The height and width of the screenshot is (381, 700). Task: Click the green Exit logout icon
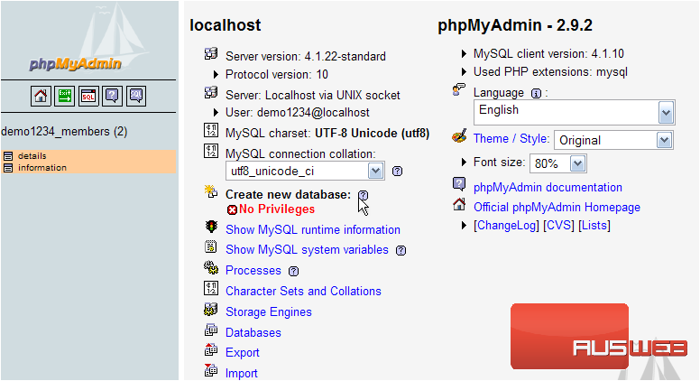pos(64,96)
